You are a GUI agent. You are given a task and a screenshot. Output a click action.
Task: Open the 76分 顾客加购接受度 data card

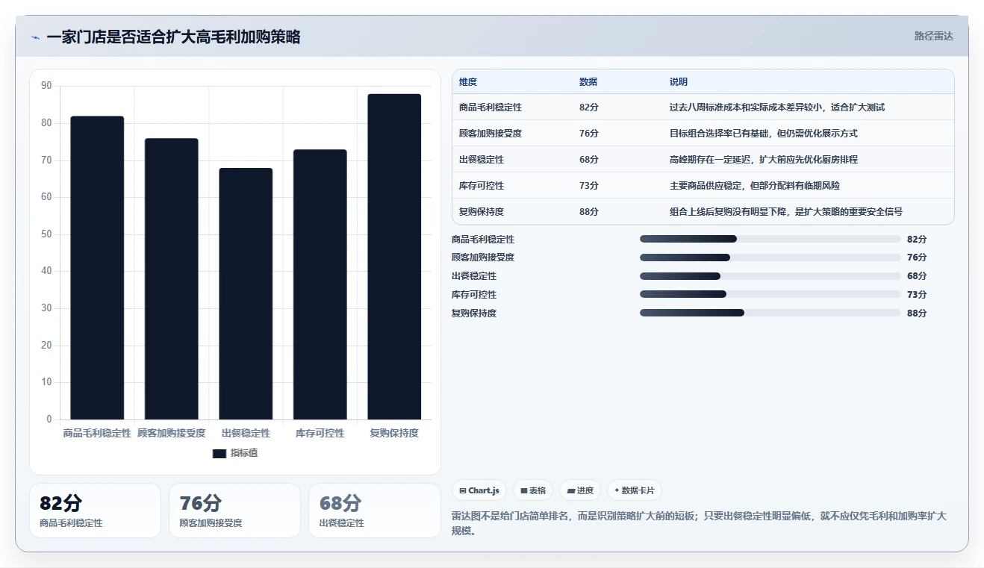[x=234, y=511]
